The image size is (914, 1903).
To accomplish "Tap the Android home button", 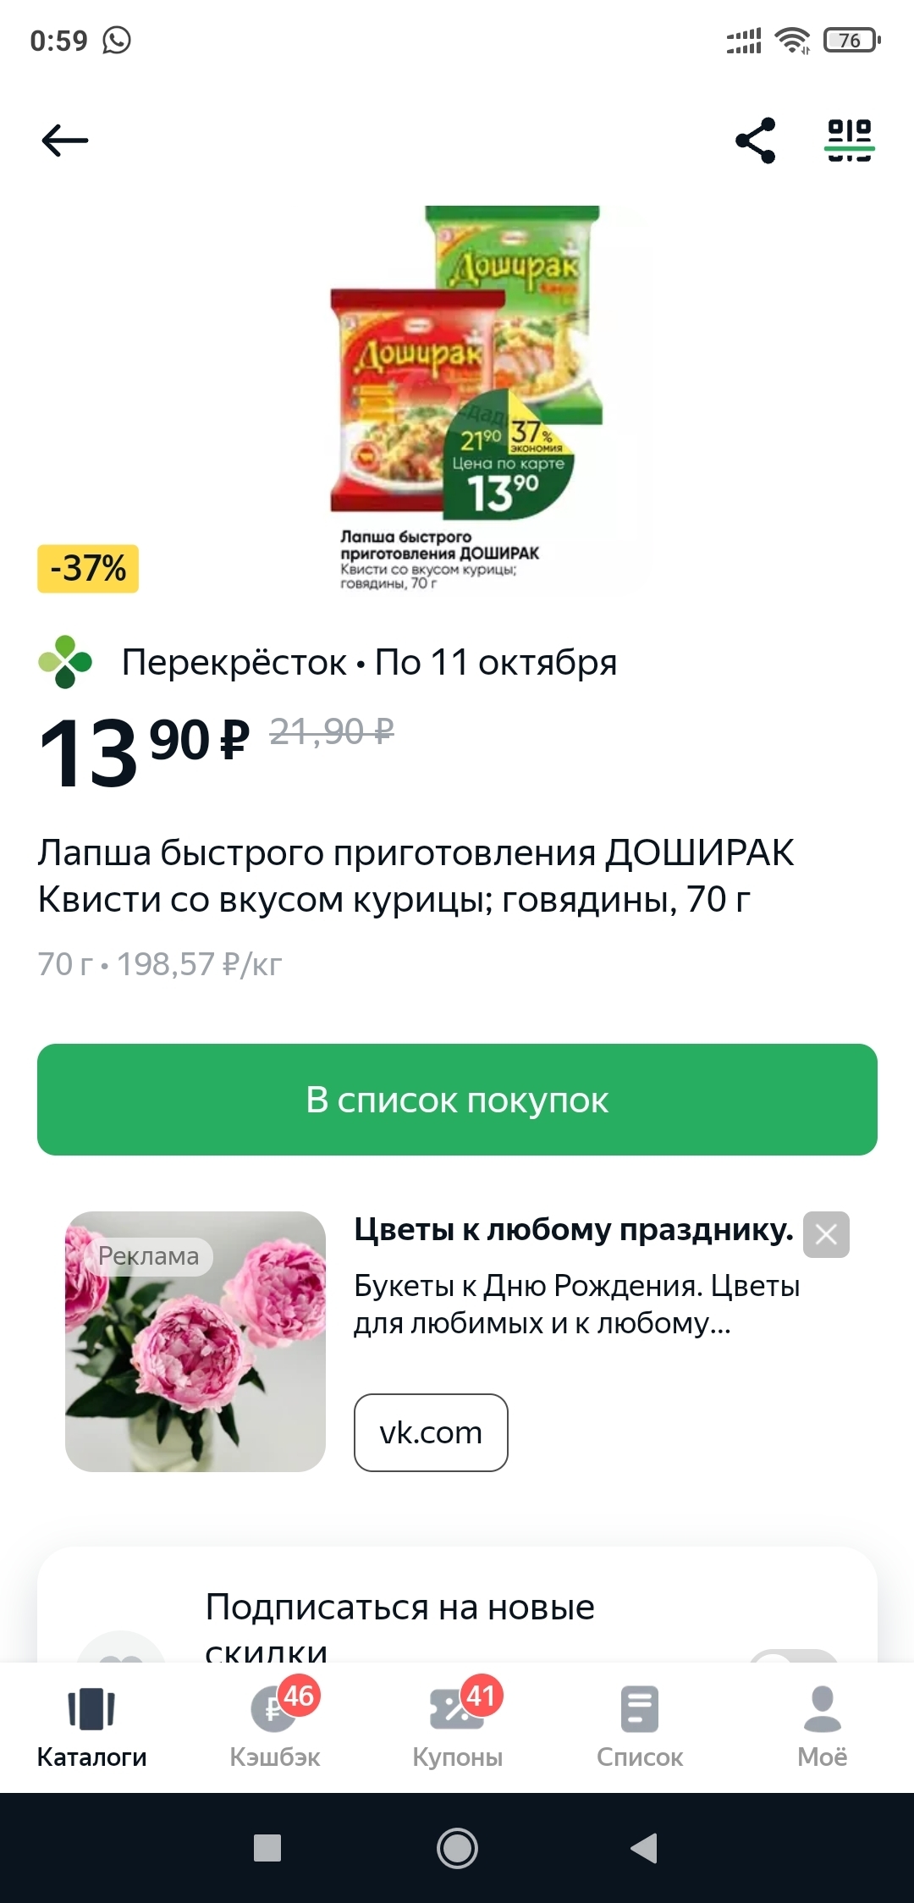I will pyautogui.click(x=457, y=1848).
